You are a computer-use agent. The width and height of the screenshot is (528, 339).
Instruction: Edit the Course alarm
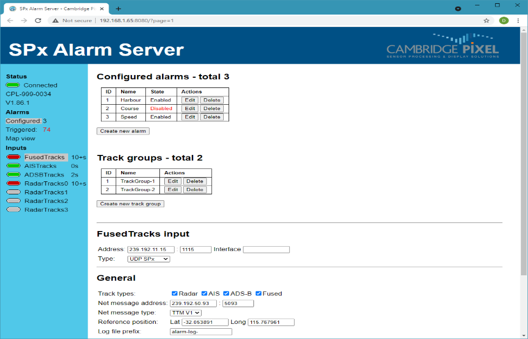(190, 109)
